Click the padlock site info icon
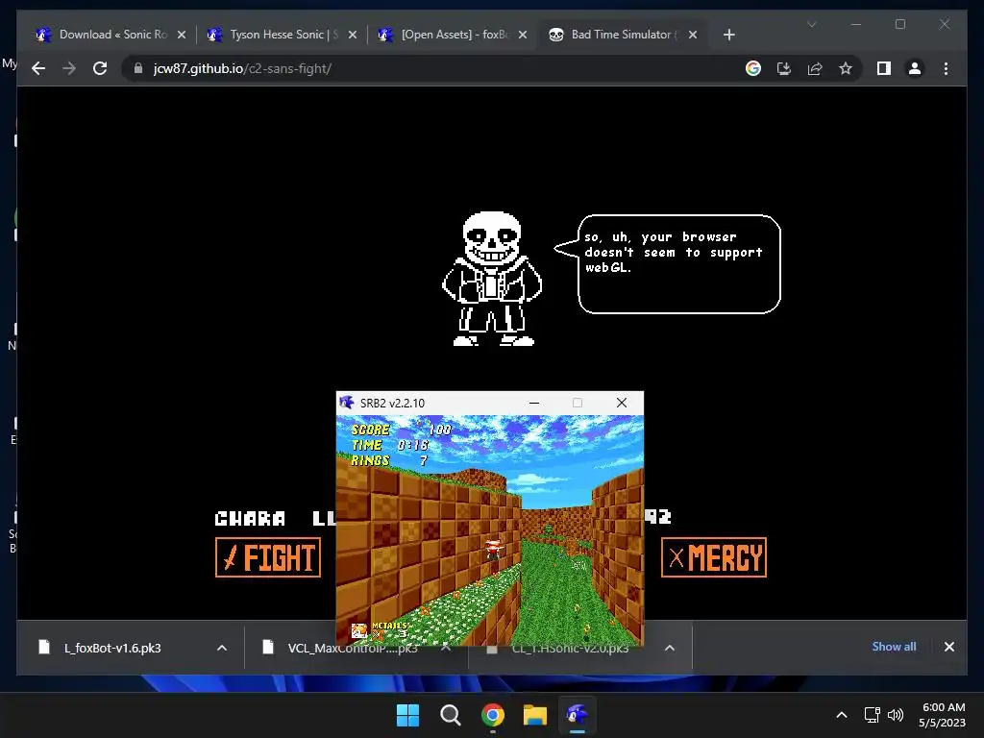 (138, 68)
